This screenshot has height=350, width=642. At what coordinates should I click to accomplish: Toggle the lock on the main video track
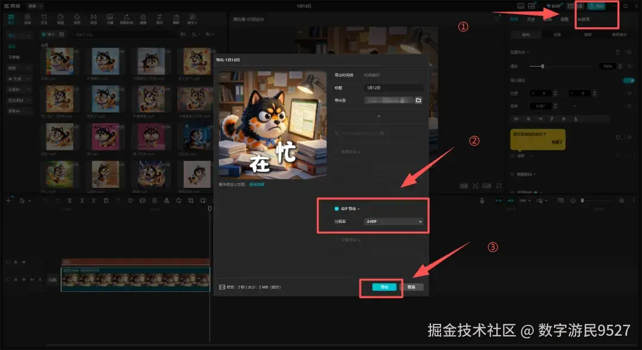tap(15, 280)
